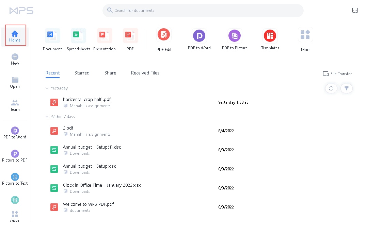This screenshot has width=383, height=236.
Task: Open the filter files button
Action: coord(347,88)
